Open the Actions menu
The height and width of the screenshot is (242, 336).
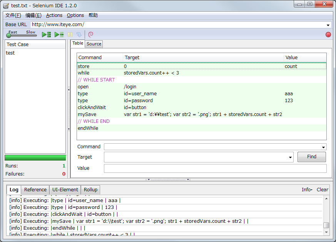[54, 15]
